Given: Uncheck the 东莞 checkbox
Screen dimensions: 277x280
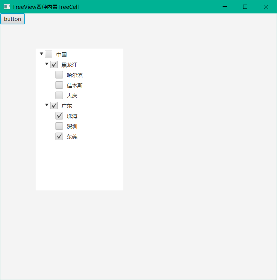Looking at the screenshot, I should (59, 136).
